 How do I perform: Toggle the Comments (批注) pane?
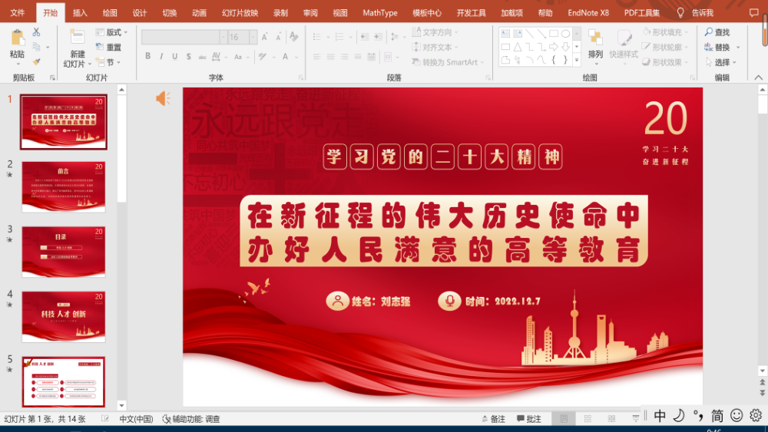pyautogui.click(x=528, y=419)
